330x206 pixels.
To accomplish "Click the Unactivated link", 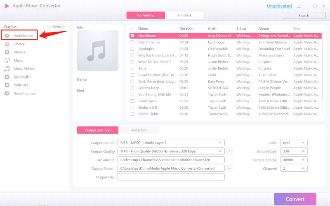I will coord(279,6).
